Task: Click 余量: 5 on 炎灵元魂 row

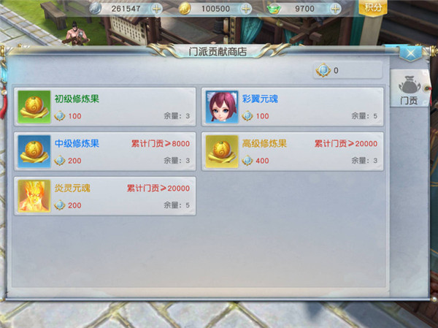Action: (177, 205)
